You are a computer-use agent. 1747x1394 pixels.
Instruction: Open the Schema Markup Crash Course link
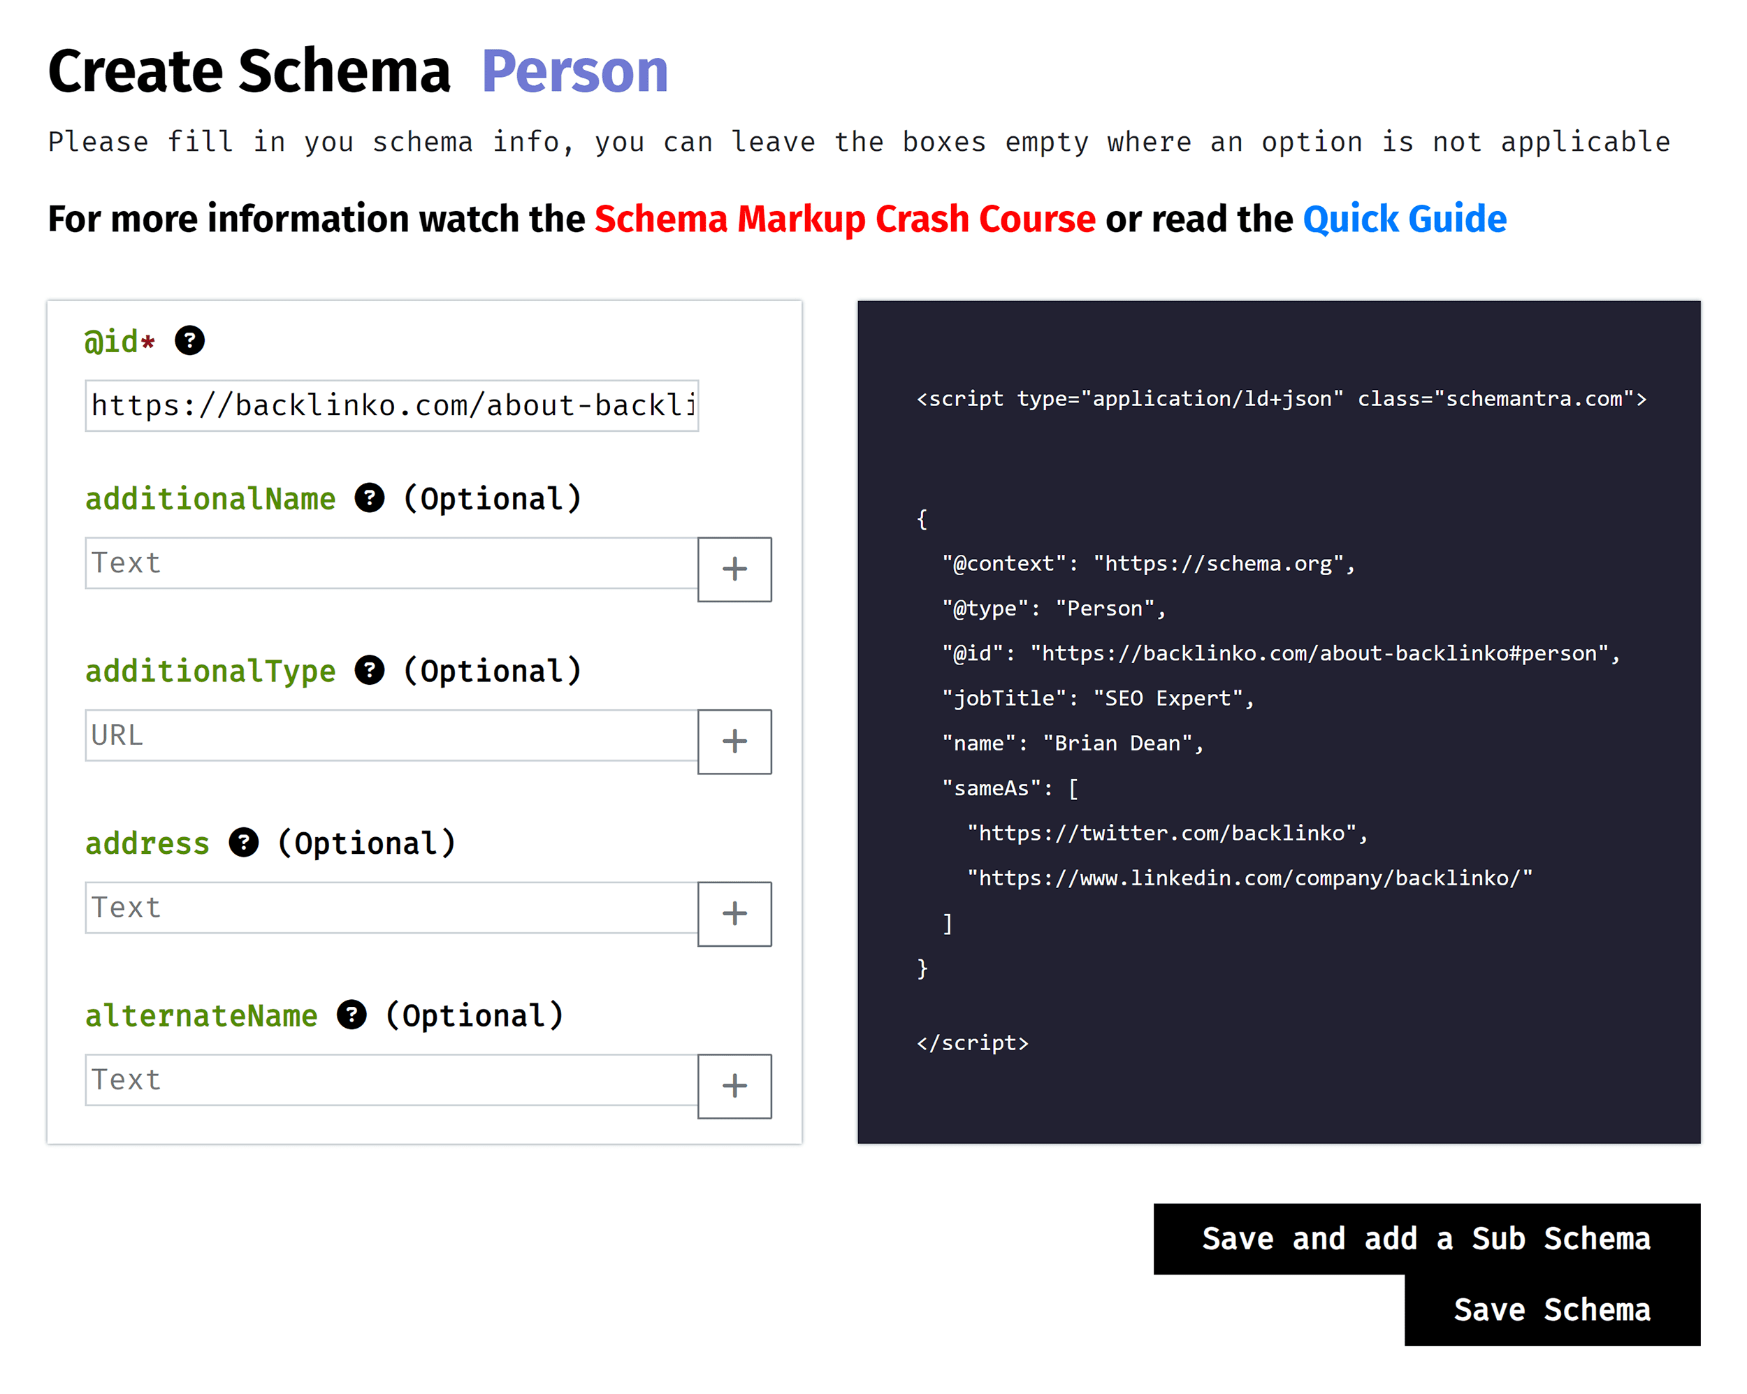point(844,219)
